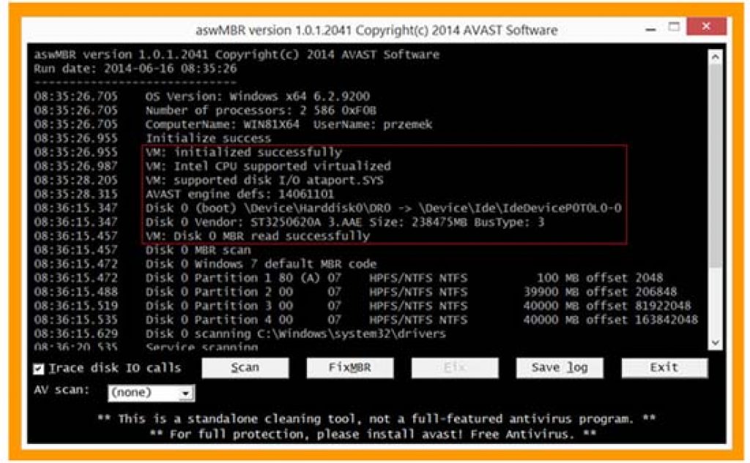Maximize the aswMBR window
The height and width of the screenshot is (463, 750).
[674, 28]
